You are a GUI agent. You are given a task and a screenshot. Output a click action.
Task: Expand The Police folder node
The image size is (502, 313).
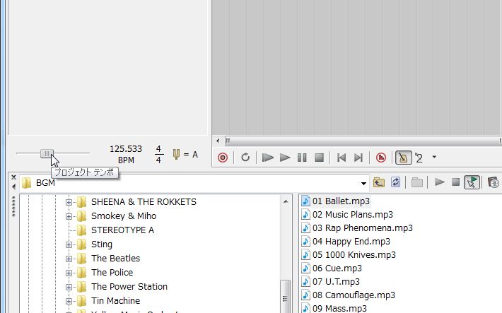coord(69,273)
